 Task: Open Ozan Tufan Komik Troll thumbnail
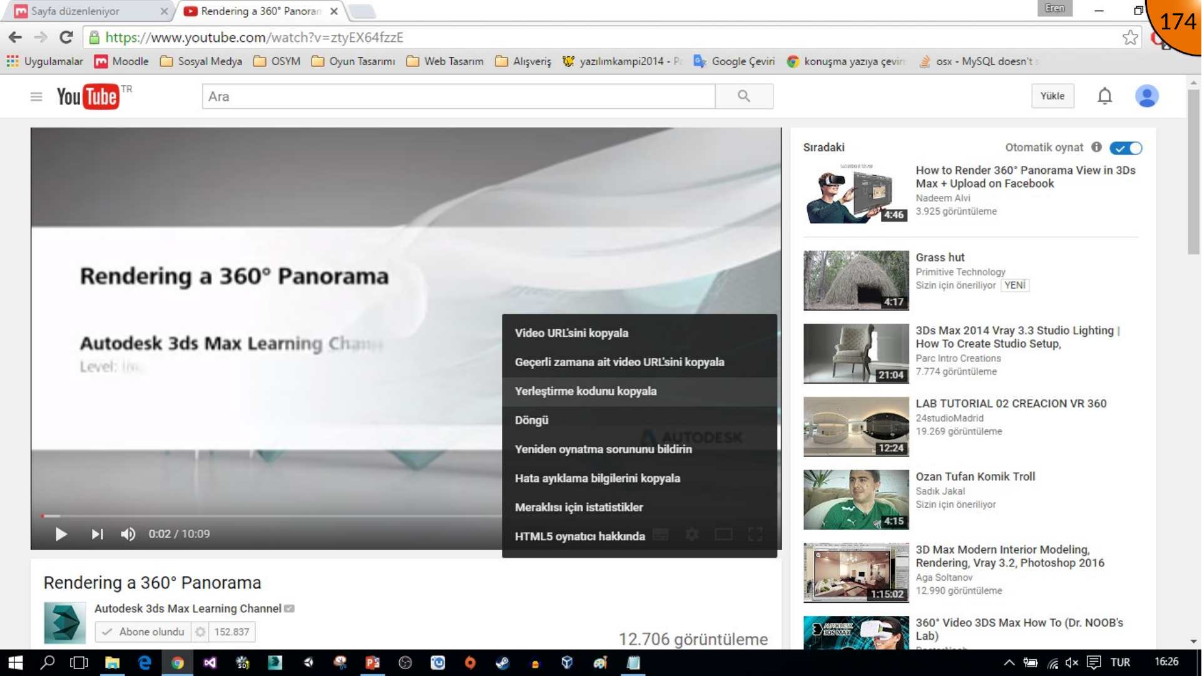(x=856, y=499)
